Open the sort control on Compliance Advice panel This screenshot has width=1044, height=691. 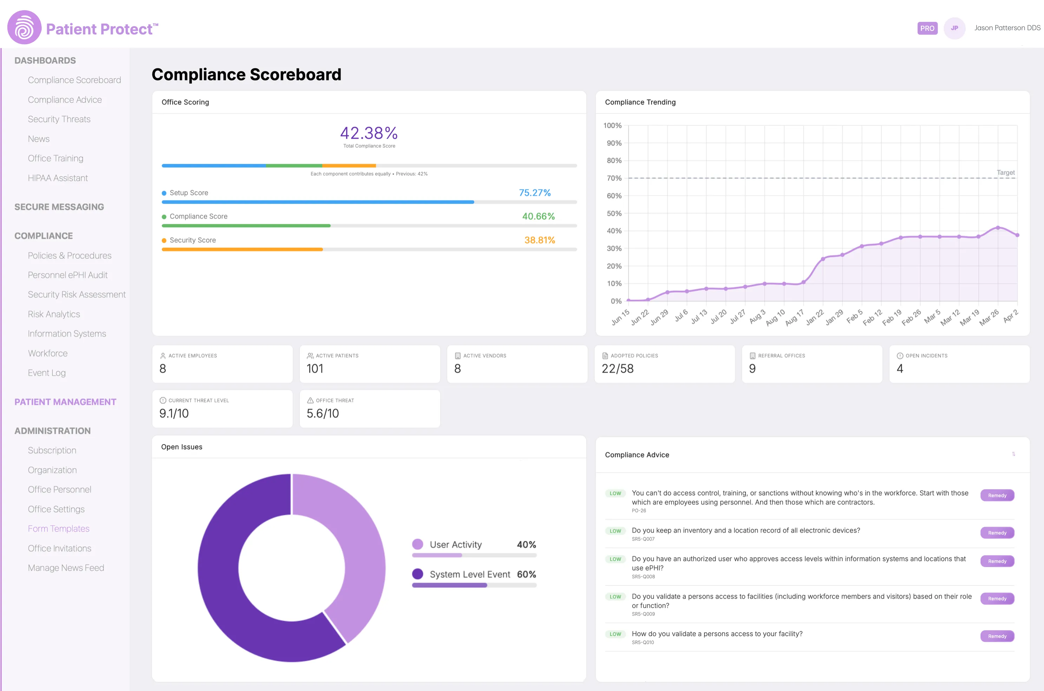pos(1013,454)
